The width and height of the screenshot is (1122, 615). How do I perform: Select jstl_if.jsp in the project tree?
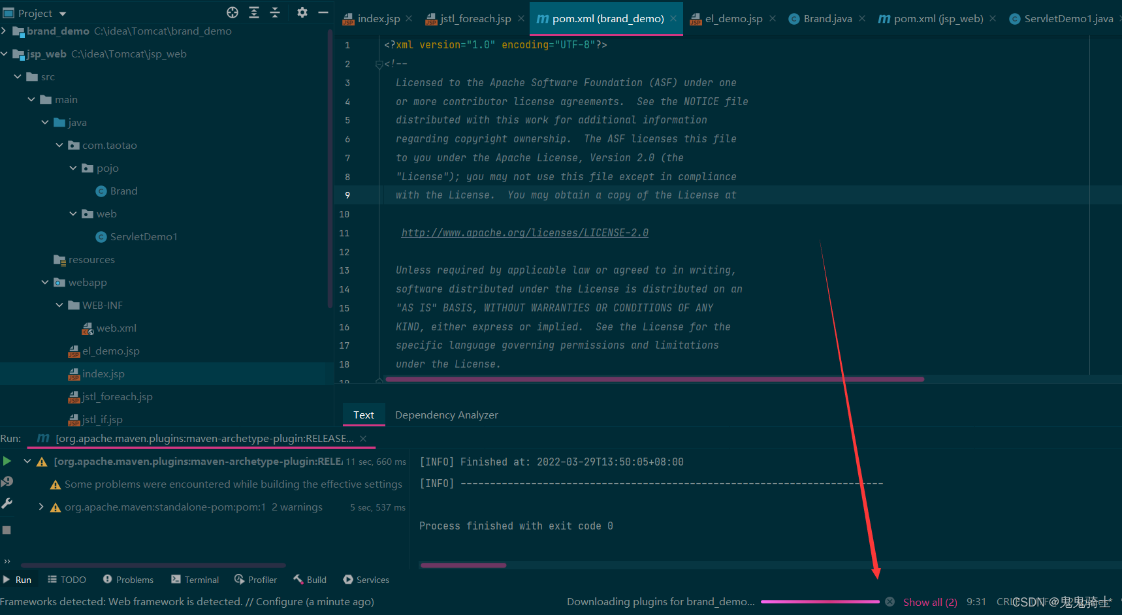pos(95,419)
